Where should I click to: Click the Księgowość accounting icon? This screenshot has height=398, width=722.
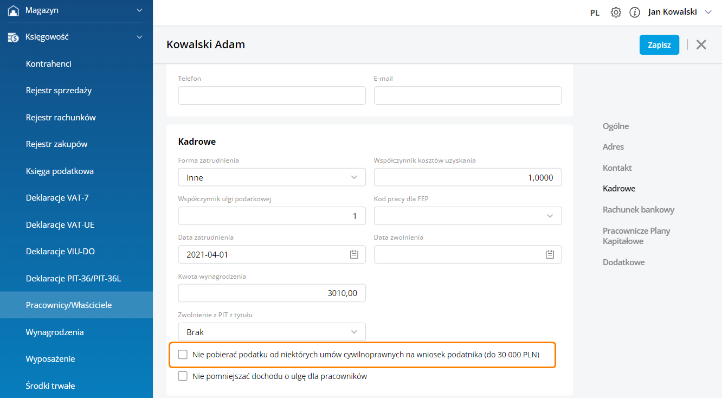click(13, 37)
